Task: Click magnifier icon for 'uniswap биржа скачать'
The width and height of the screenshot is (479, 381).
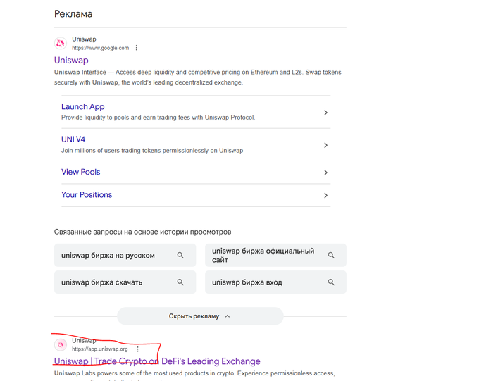Action: tap(180, 282)
